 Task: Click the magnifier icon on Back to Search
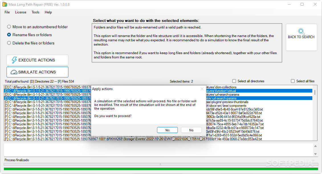pyautogui.click(x=301, y=31)
